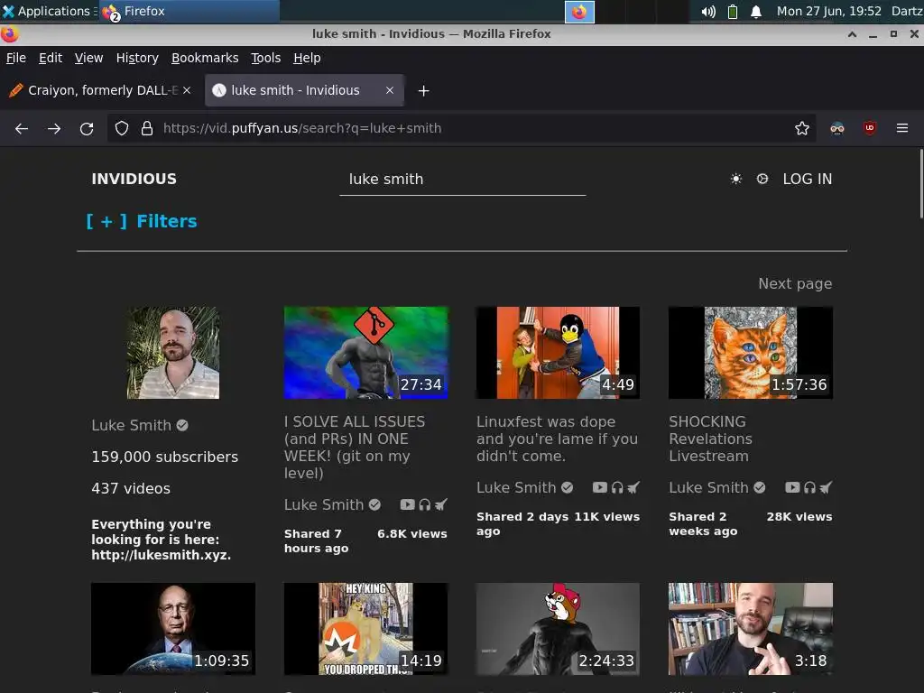The height and width of the screenshot is (693, 924).
Task: Open a new tab with the plus button
Action: tap(423, 91)
